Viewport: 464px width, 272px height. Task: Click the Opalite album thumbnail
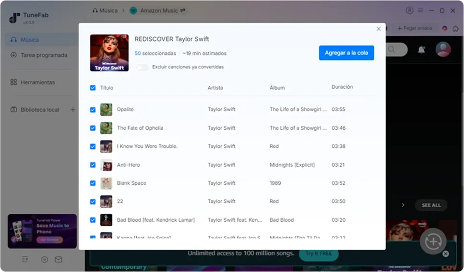click(106, 110)
